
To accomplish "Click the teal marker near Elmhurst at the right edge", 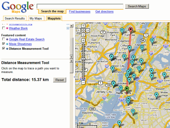I will (164, 75).
